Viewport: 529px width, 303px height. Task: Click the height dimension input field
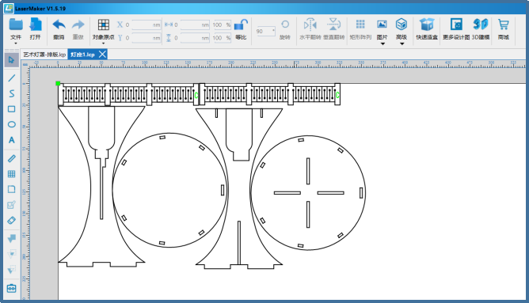[x=195, y=38]
